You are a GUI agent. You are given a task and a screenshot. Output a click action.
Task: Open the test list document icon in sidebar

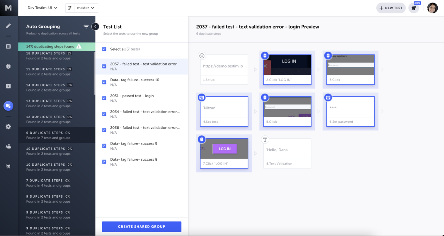[x=9, y=46]
